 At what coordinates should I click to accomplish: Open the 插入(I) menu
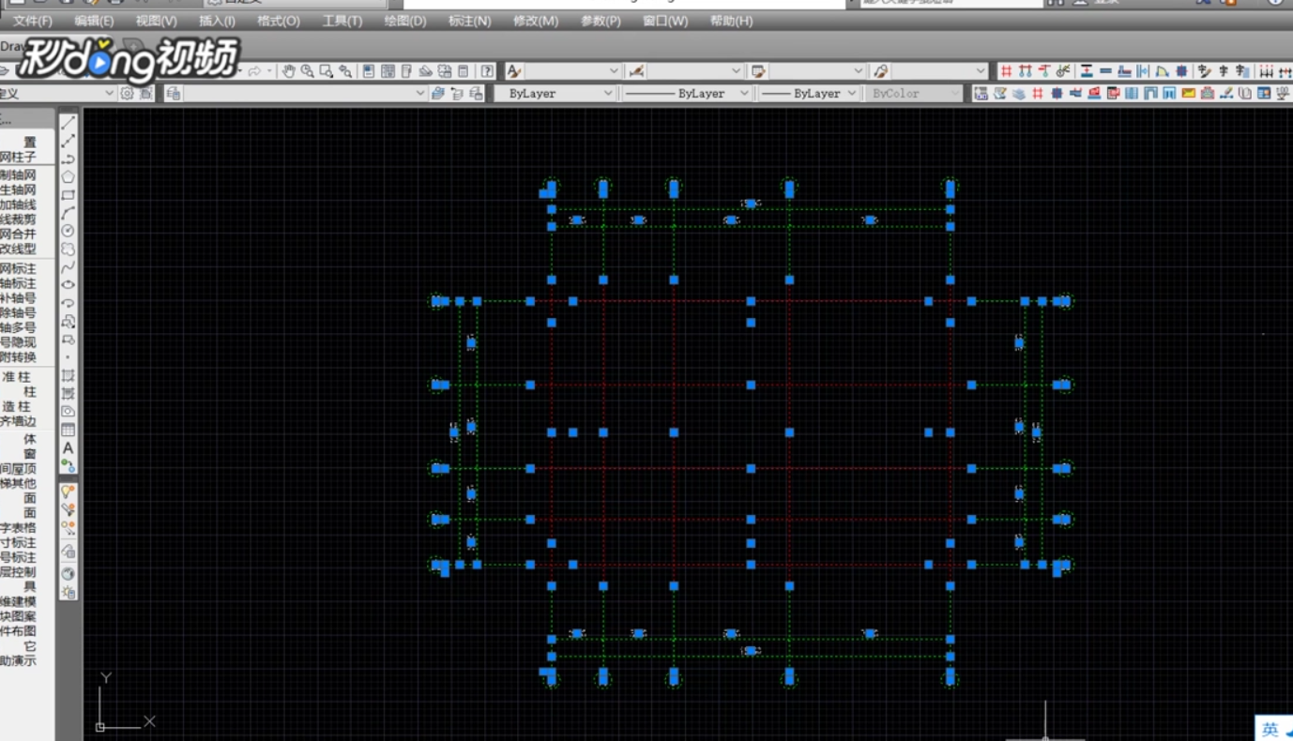(x=217, y=21)
